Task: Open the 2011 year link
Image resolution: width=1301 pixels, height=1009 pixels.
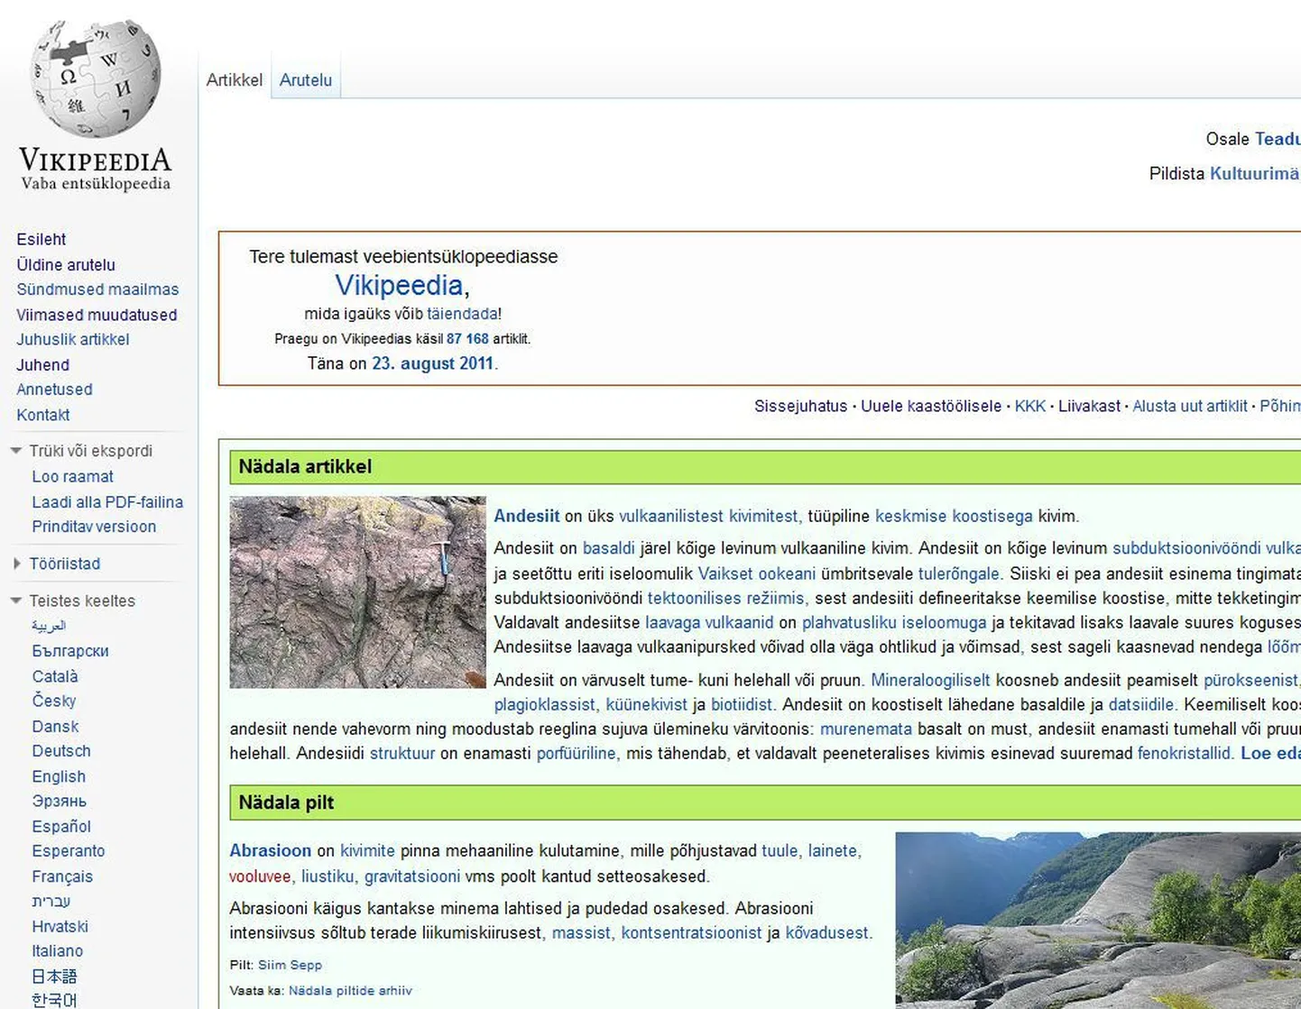Action: pos(475,363)
